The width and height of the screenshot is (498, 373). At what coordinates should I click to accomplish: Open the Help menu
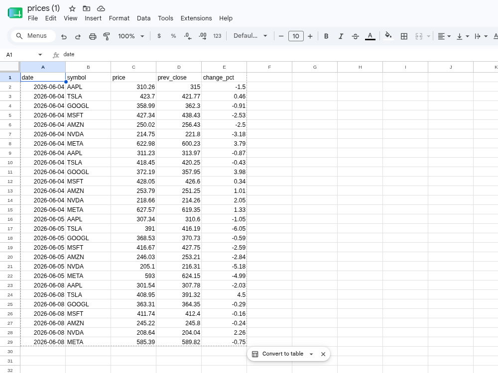click(226, 18)
